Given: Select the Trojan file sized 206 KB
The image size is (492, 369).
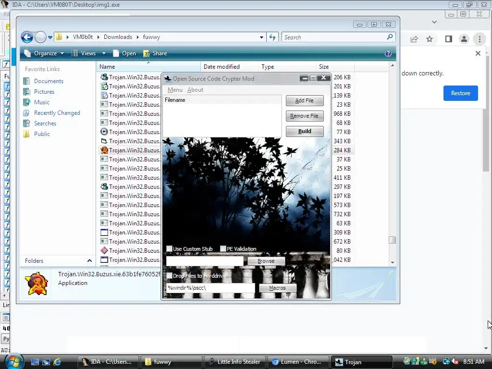Looking at the screenshot, I should click(x=130, y=77).
